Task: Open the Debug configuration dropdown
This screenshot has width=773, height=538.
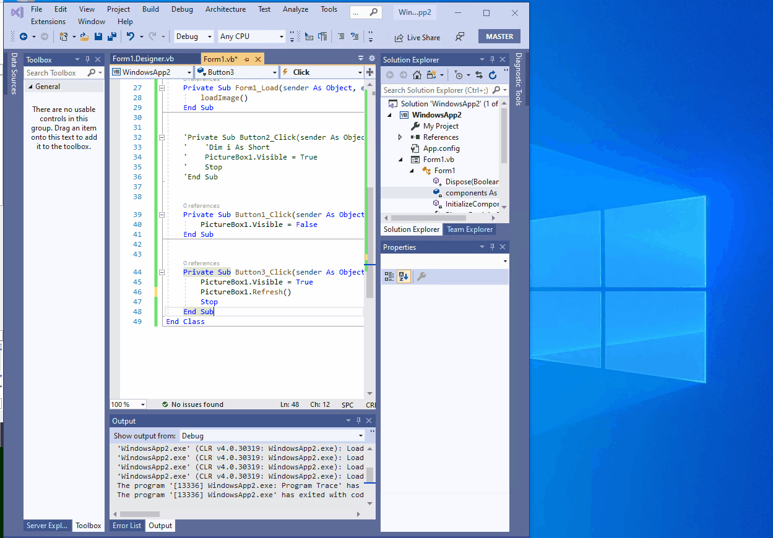Action: pyautogui.click(x=194, y=36)
